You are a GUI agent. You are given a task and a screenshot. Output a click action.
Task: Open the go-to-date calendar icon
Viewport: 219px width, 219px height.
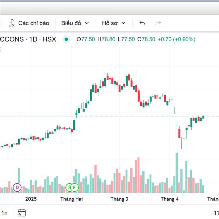(x=22, y=213)
